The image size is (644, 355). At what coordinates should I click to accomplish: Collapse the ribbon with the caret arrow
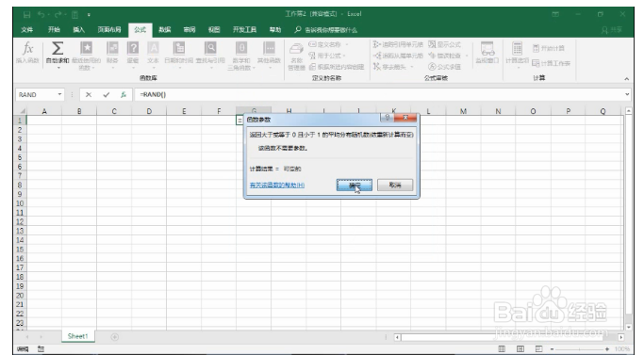point(627,78)
